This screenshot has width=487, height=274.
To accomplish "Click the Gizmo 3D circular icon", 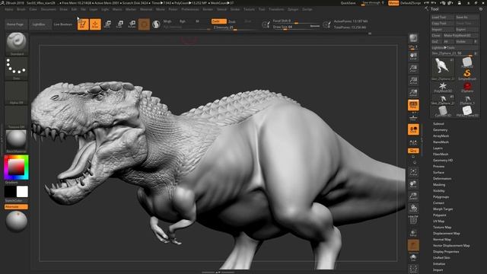I will tap(144, 24).
